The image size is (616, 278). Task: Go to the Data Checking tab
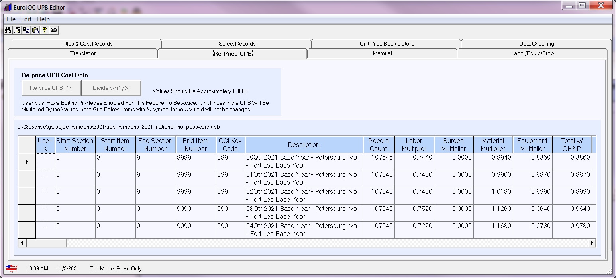tap(536, 44)
